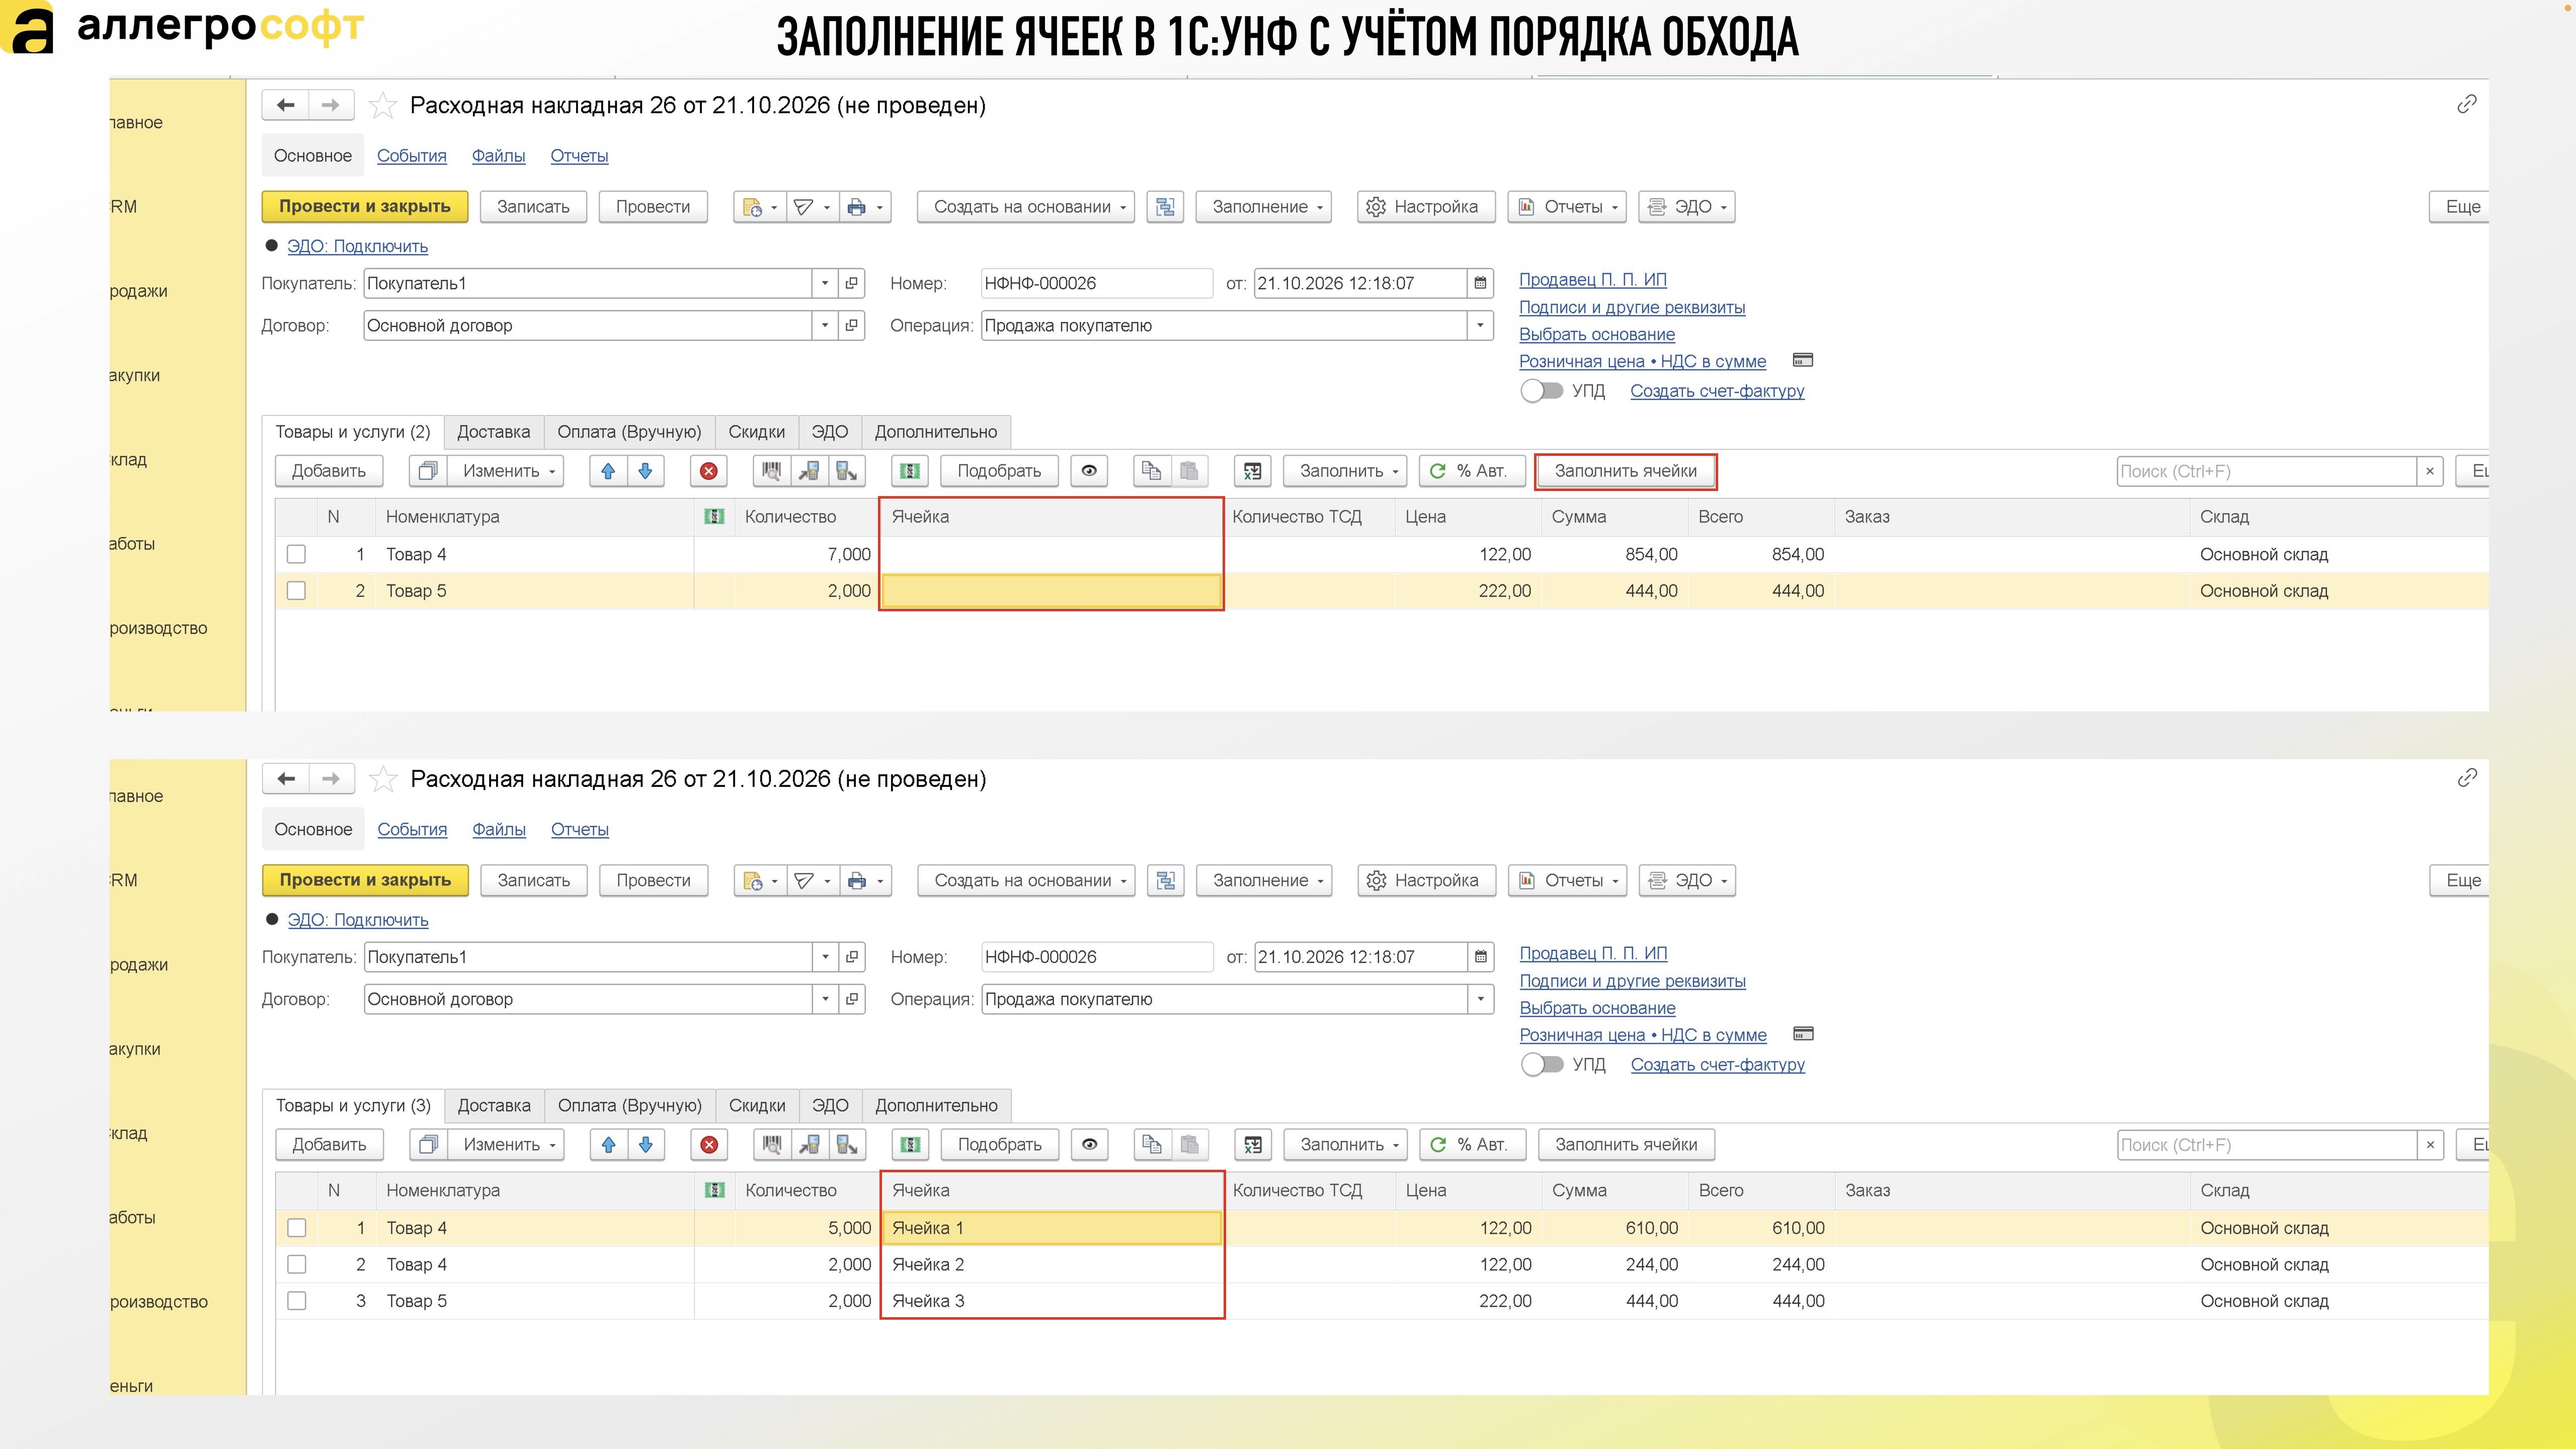Expand the Покупатель dropdown in the upper form
The height and width of the screenshot is (1449, 2576).
(824, 283)
